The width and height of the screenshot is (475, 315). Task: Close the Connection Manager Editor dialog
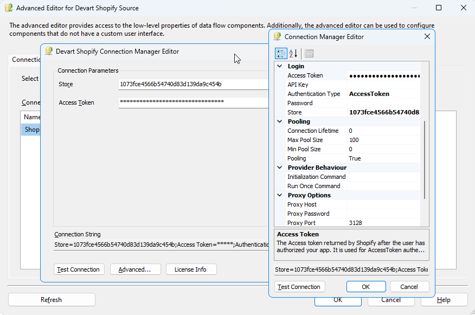tap(427, 36)
